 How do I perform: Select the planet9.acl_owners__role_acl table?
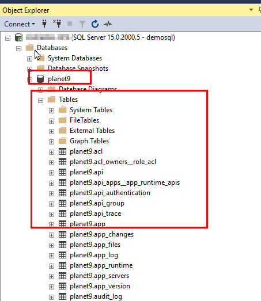coord(113,162)
